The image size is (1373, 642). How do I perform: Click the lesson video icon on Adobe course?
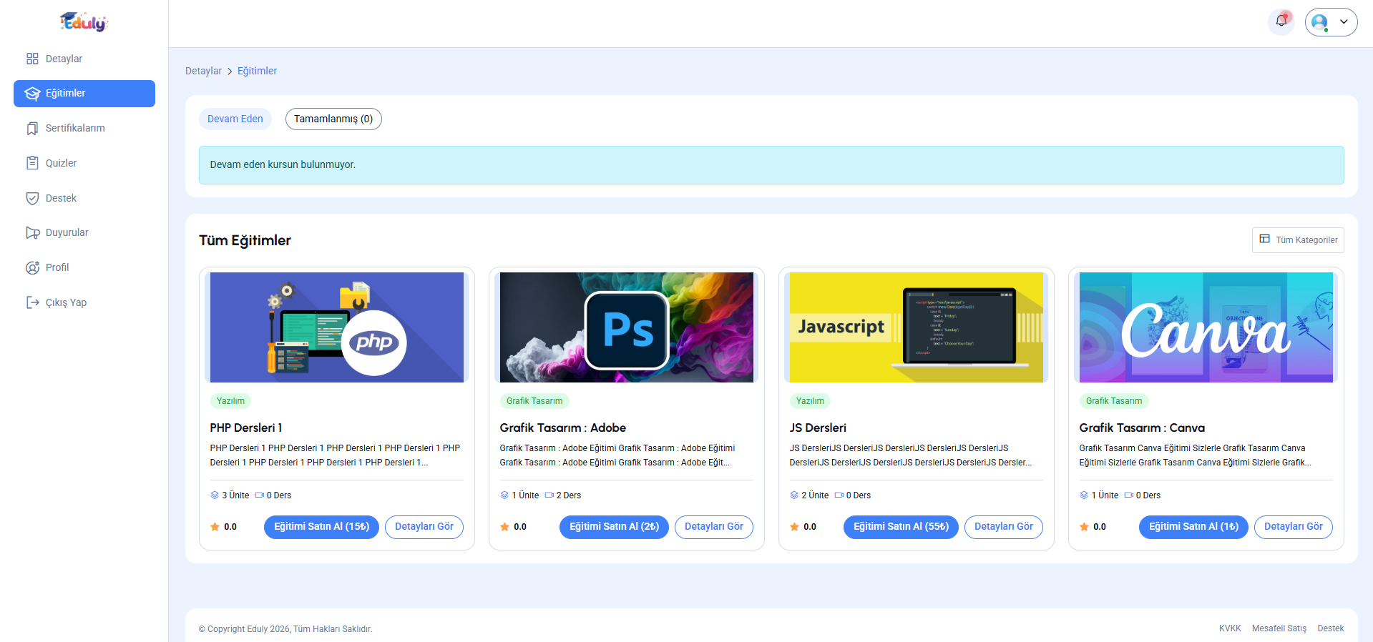[549, 495]
